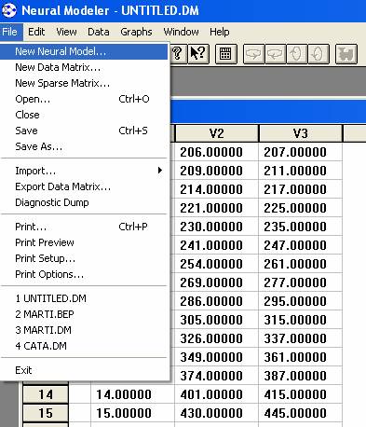Choose Exit in the File menu
366x427 pixels.
(84, 370)
